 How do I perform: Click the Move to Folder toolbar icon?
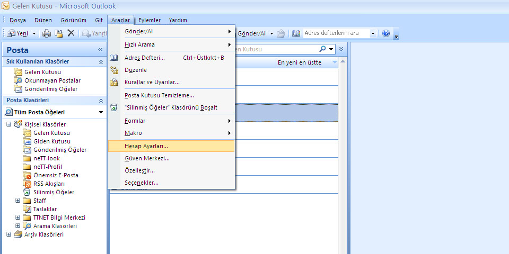point(58,33)
